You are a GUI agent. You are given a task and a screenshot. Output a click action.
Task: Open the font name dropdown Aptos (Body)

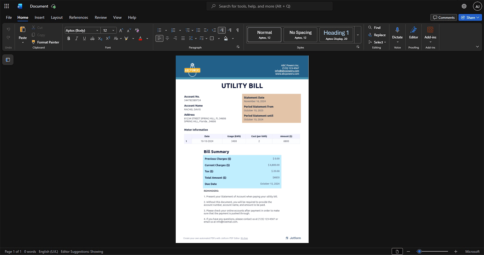click(x=83, y=30)
